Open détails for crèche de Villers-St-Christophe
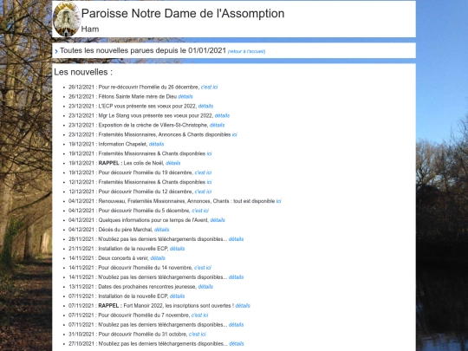468x351 pixels. click(217, 126)
